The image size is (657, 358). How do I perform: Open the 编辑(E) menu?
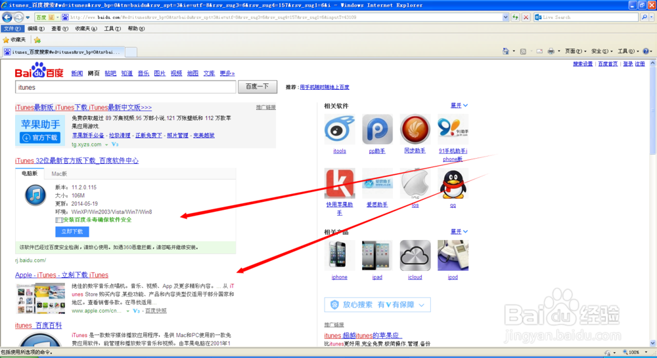35,28
